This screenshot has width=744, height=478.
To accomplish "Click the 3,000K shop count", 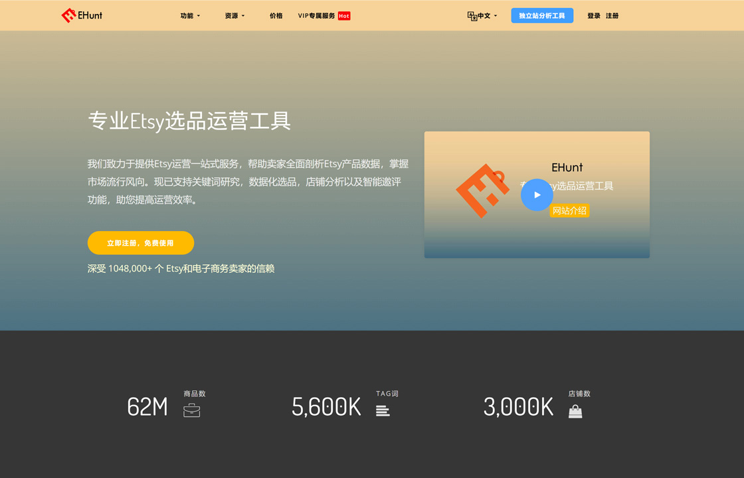I will (x=519, y=407).
